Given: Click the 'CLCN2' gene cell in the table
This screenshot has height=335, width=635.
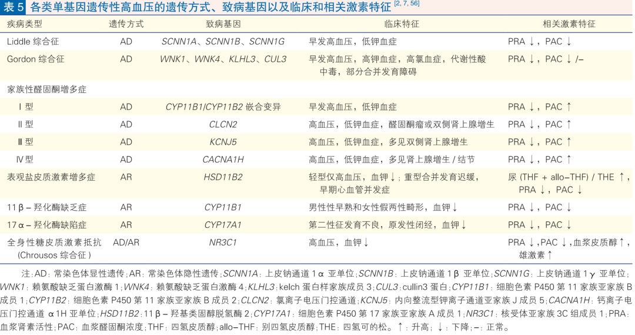Looking at the screenshot, I should pos(223,124).
